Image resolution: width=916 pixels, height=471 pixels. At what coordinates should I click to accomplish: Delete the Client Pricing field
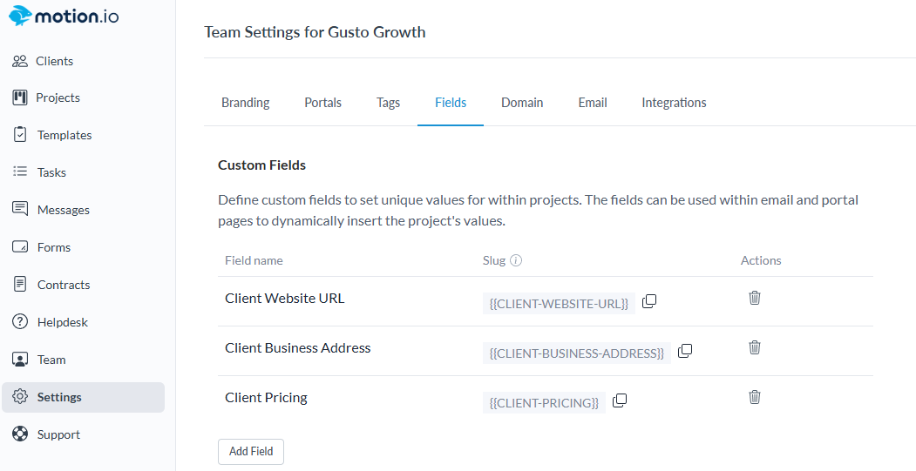click(755, 397)
